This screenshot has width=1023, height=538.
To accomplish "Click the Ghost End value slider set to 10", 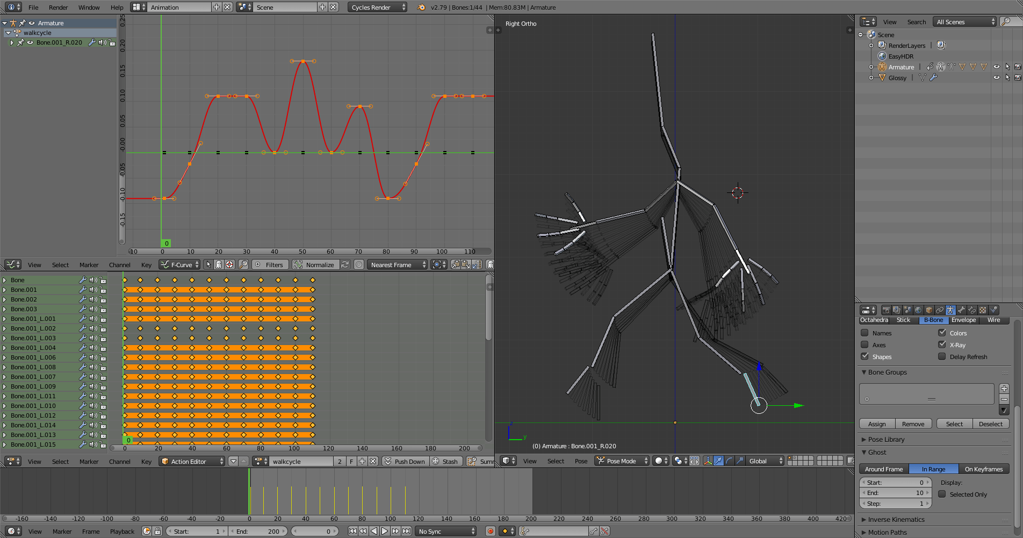I will tap(895, 492).
